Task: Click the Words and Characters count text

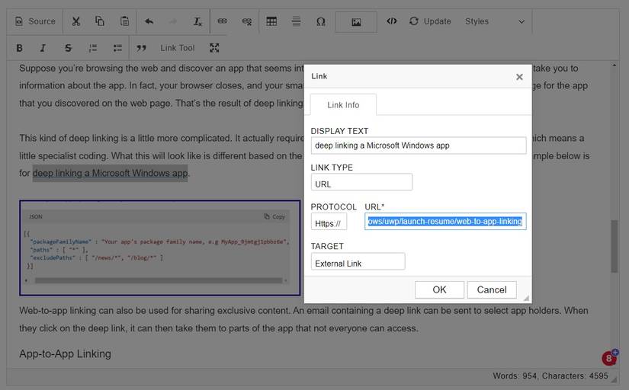Action: pos(550,376)
